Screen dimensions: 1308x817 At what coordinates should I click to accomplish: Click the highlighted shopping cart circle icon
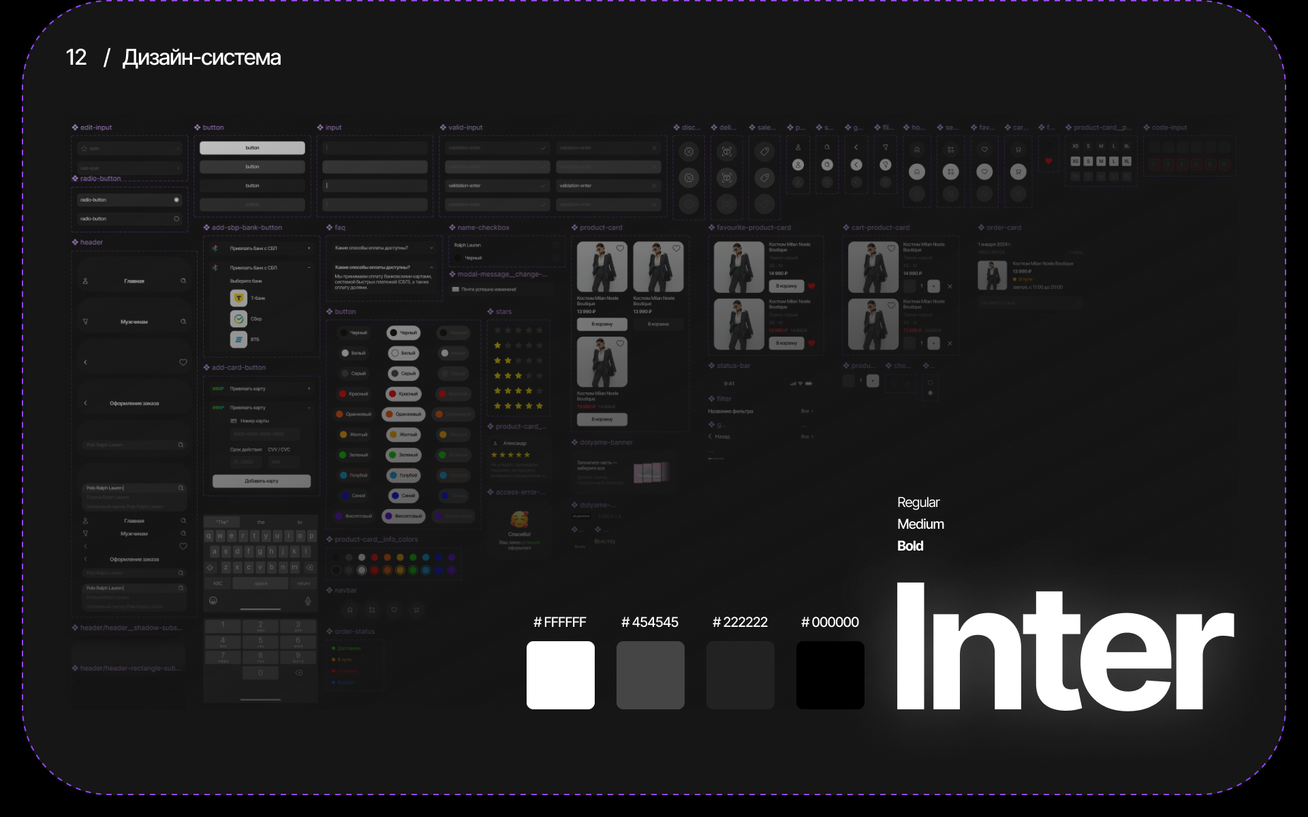pyautogui.click(x=1018, y=172)
